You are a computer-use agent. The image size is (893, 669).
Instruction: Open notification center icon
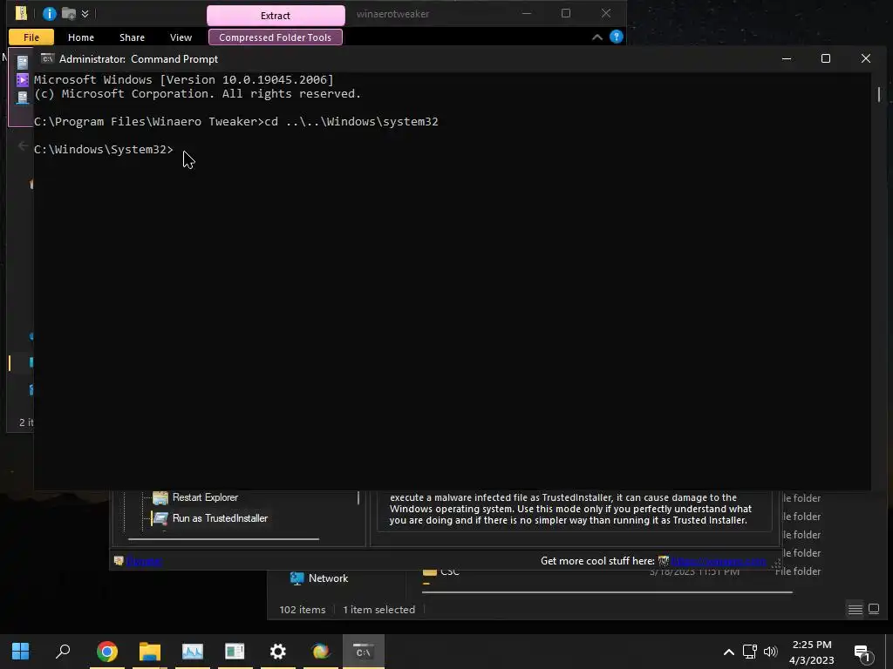tap(862, 653)
